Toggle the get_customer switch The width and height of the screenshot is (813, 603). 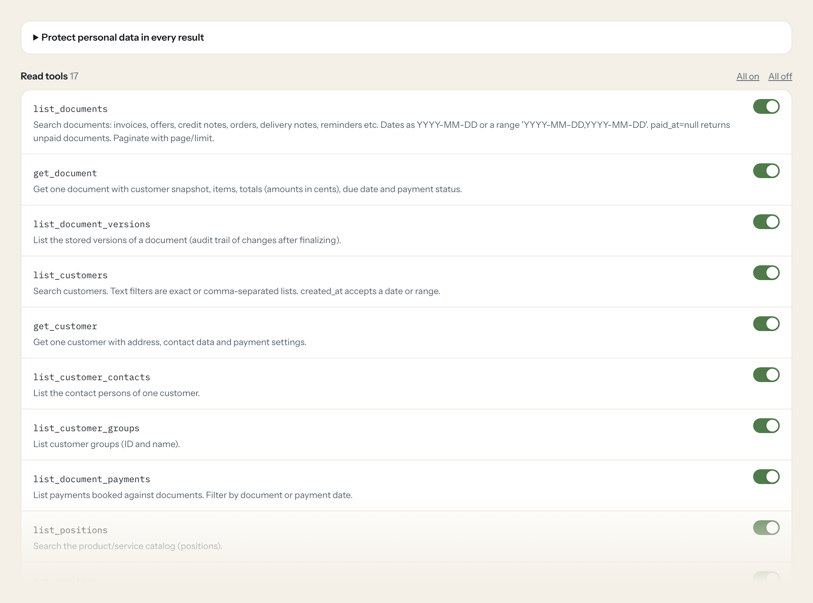point(766,324)
